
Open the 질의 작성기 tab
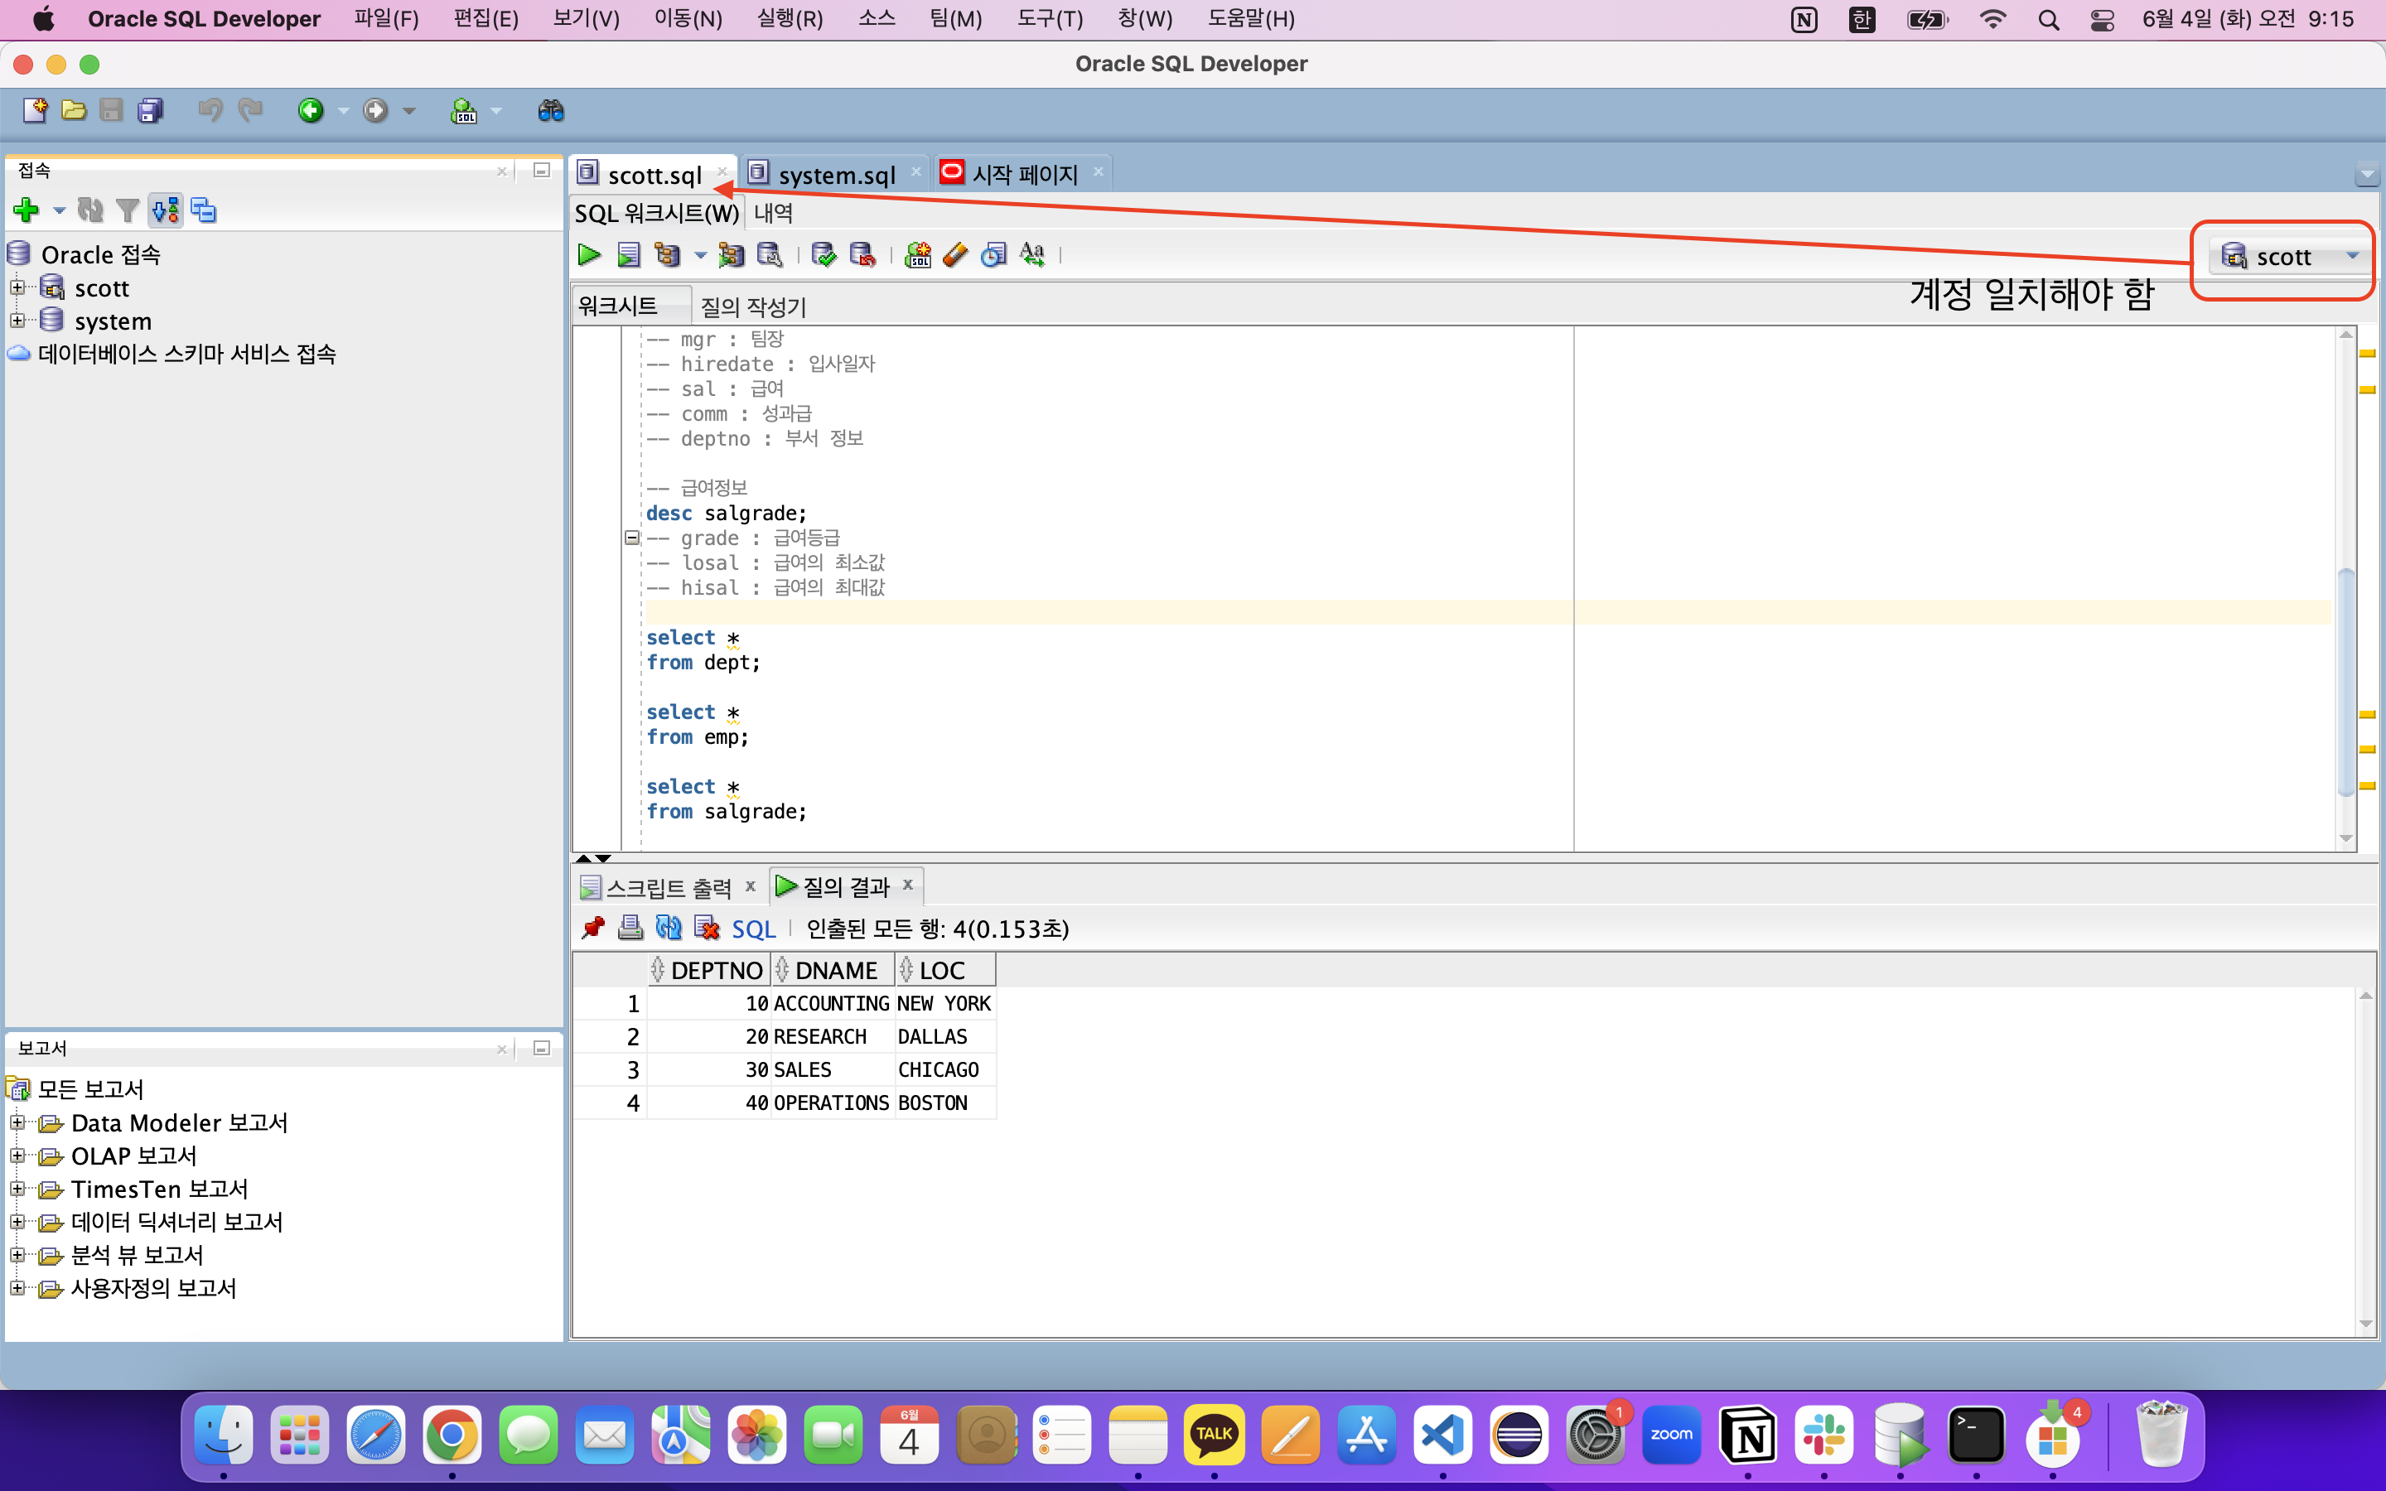tap(753, 306)
